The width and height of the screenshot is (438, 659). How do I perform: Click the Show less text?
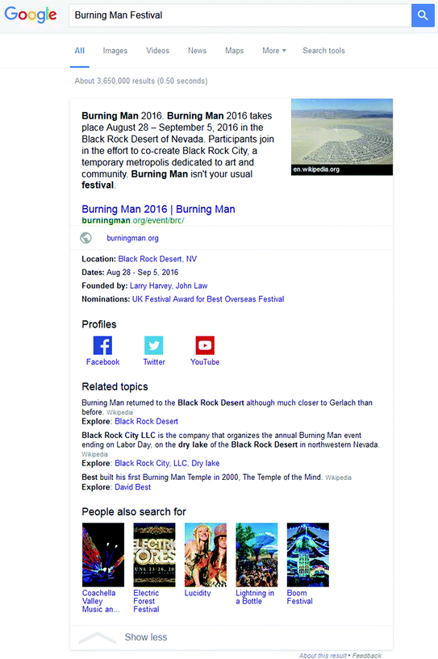pos(146,637)
